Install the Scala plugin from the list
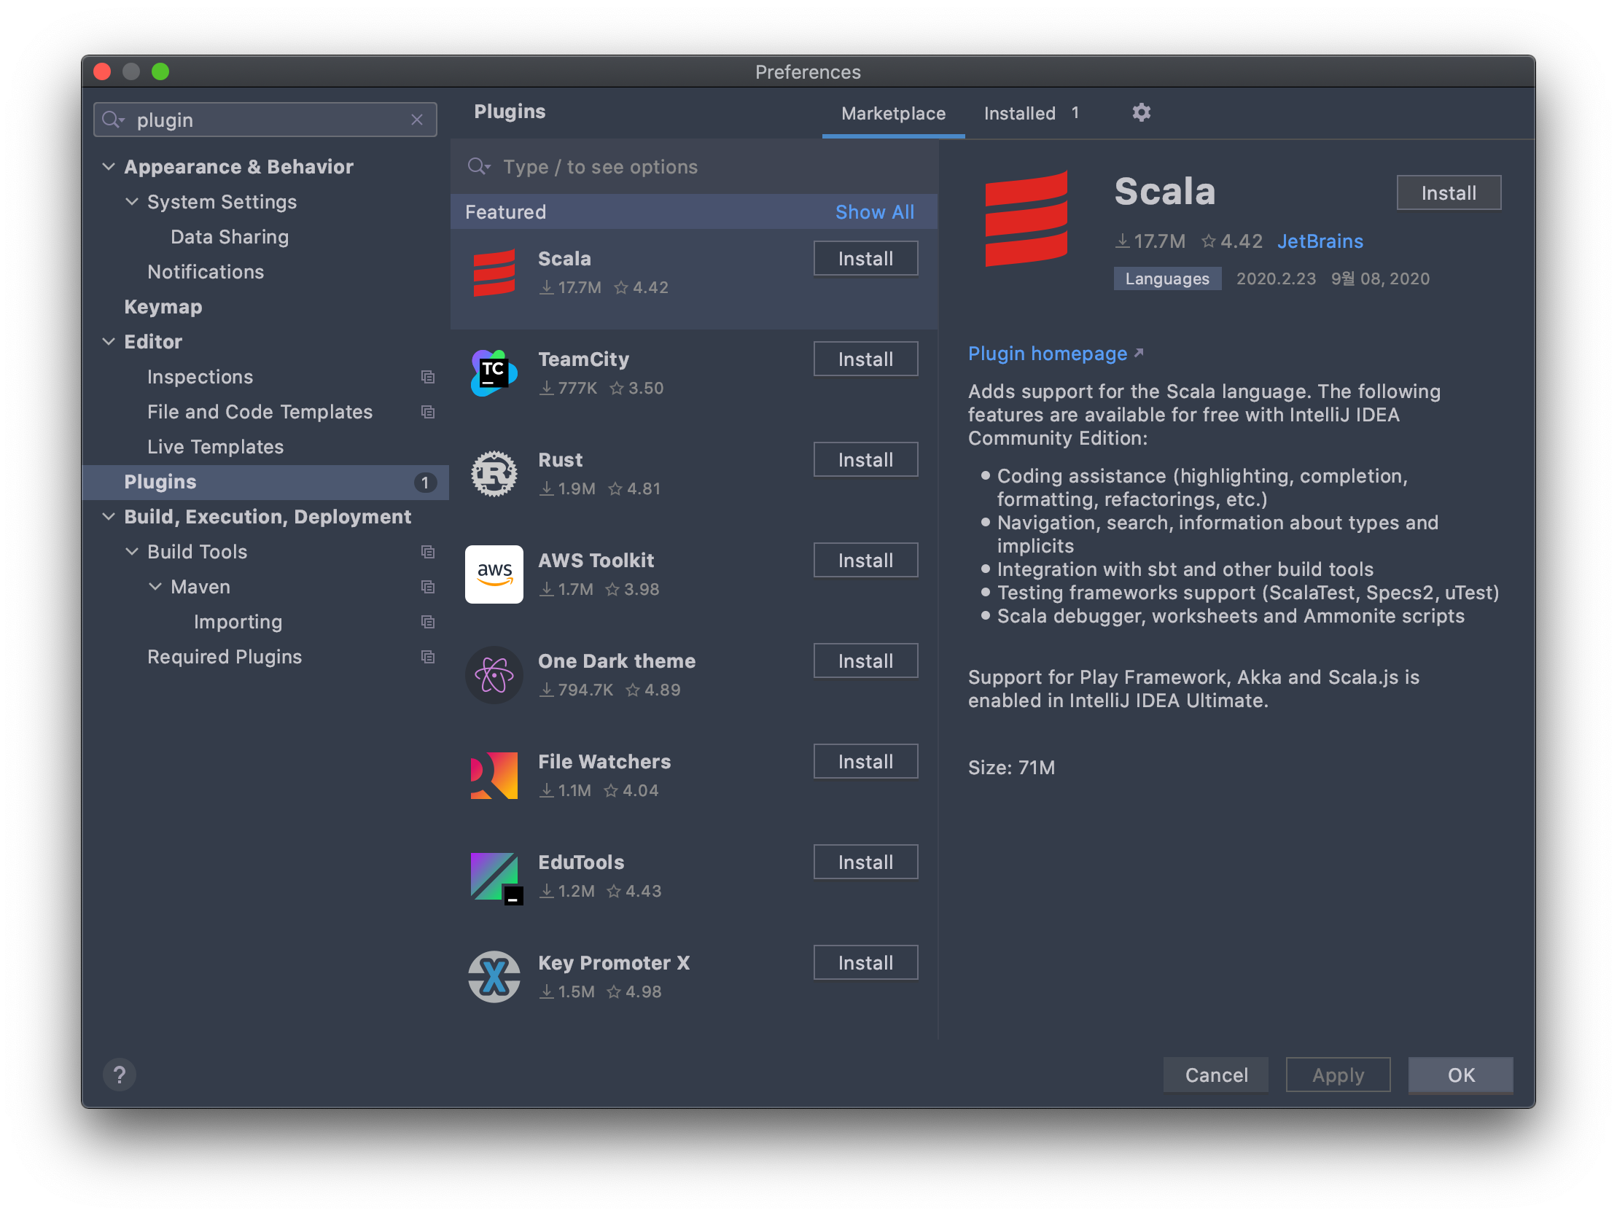This screenshot has height=1216, width=1617. (x=865, y=259)
